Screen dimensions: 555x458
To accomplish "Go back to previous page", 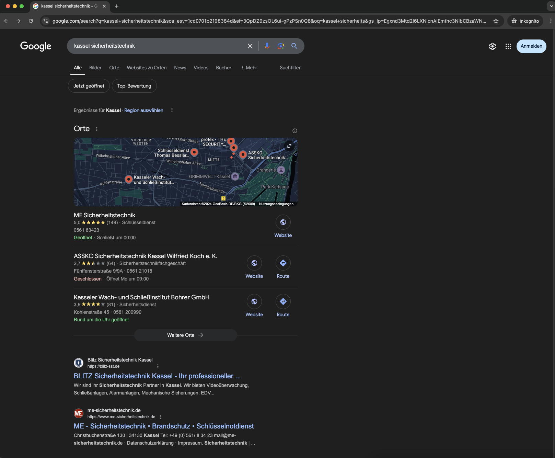I will [6, 21].
